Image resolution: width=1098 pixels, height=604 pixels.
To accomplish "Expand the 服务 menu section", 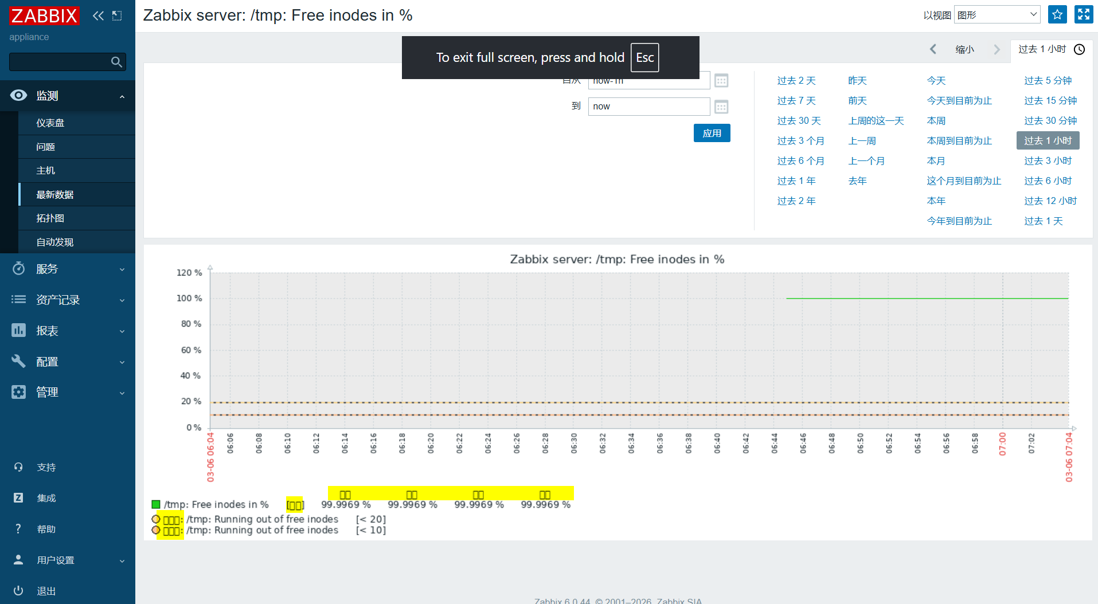I will pyautogui.click(x=68, y=269).
